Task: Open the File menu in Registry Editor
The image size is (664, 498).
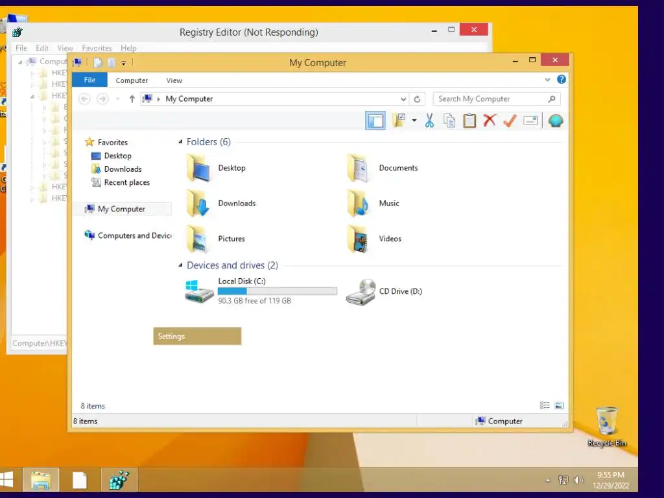Action: coord(21,48)
